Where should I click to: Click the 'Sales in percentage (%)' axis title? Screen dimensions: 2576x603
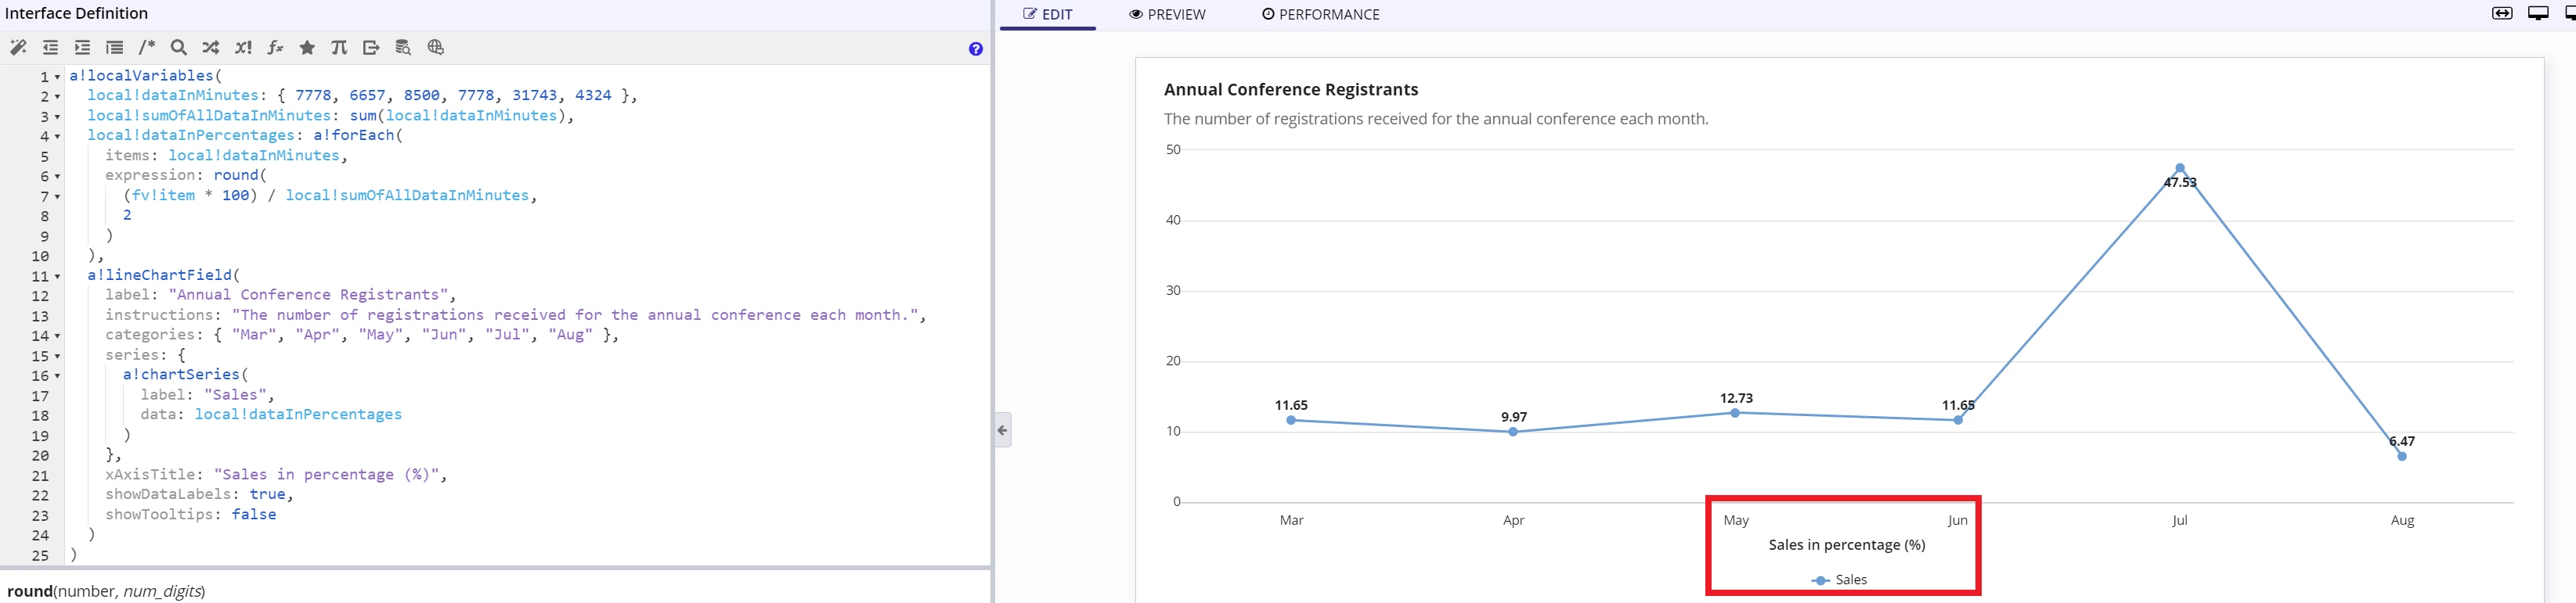(x=1847, y=545)
